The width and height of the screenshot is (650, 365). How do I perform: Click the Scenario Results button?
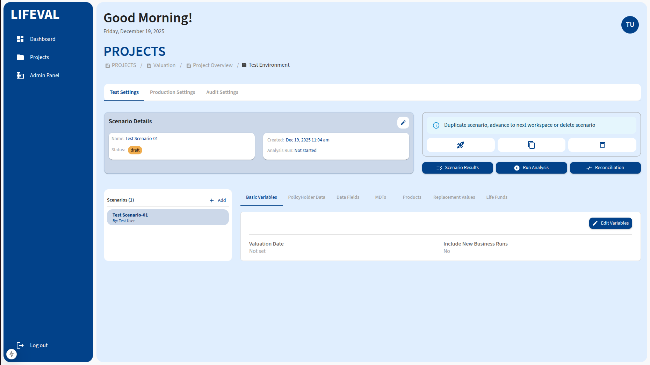457,168
